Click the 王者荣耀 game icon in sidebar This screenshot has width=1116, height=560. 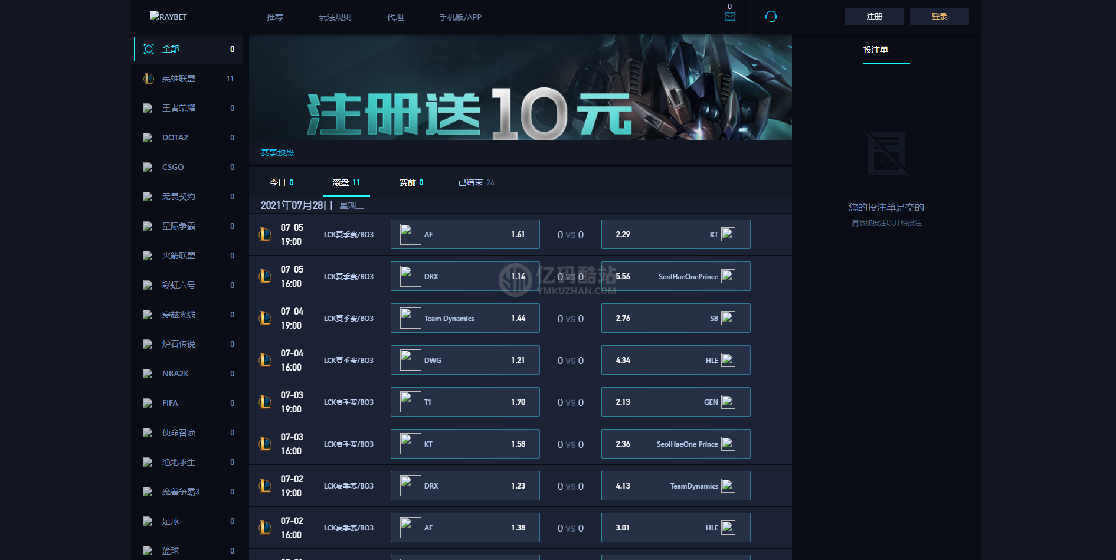tap(148, 108)
